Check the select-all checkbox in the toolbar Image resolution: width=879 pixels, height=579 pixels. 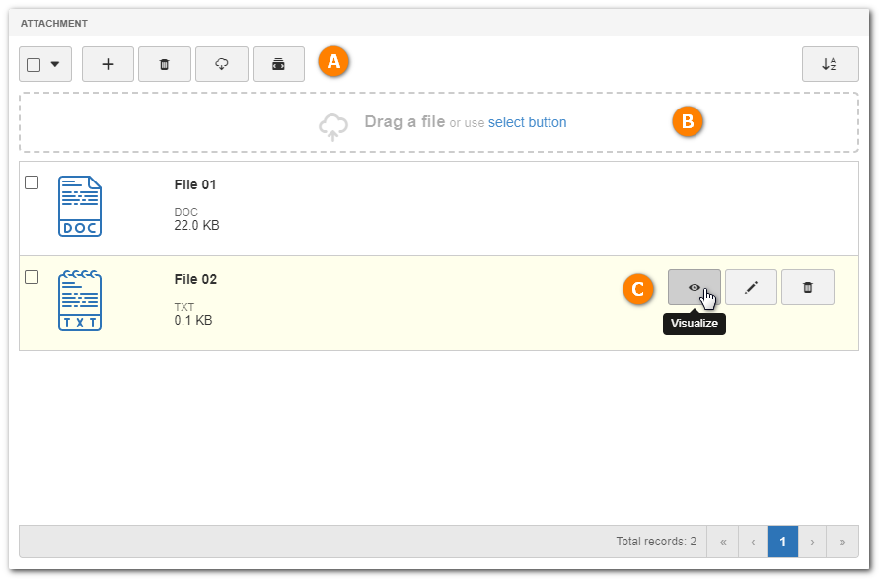tap(34, 65)
